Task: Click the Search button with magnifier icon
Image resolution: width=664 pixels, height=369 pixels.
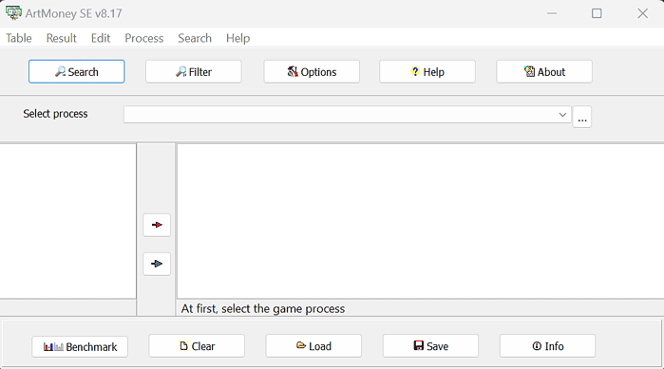Action: [77, 71]
